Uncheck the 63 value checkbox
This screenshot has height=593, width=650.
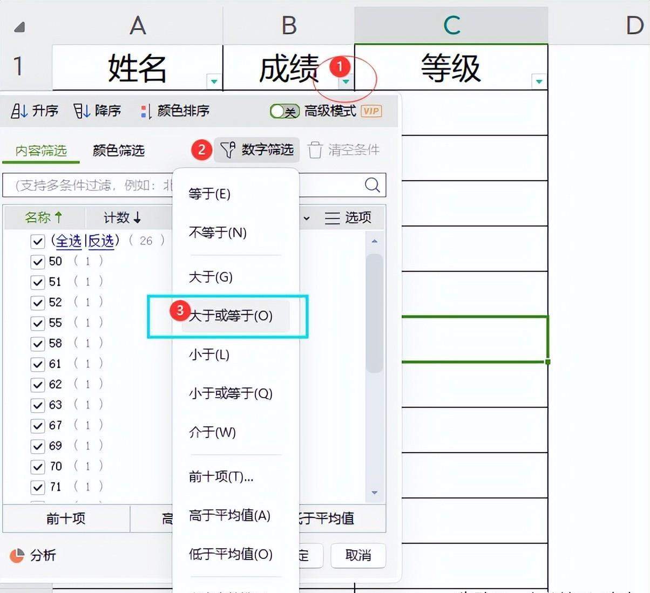37,405
